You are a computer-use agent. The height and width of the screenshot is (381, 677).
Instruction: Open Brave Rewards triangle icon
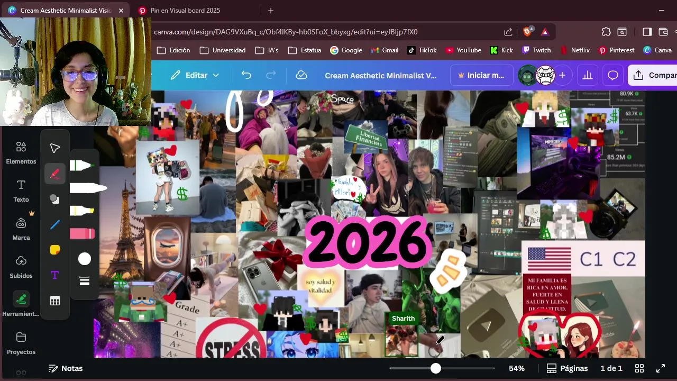pyautogui.click(x=545, y=32)
